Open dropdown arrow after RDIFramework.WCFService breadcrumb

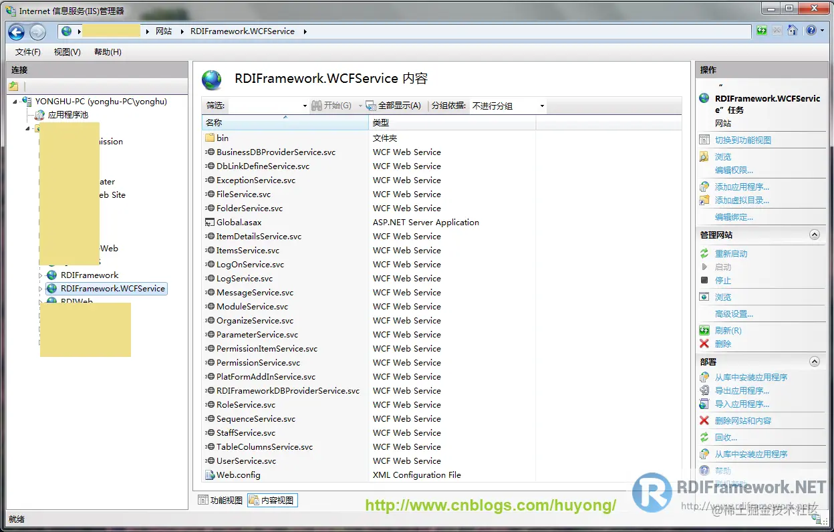click(305, 31)
